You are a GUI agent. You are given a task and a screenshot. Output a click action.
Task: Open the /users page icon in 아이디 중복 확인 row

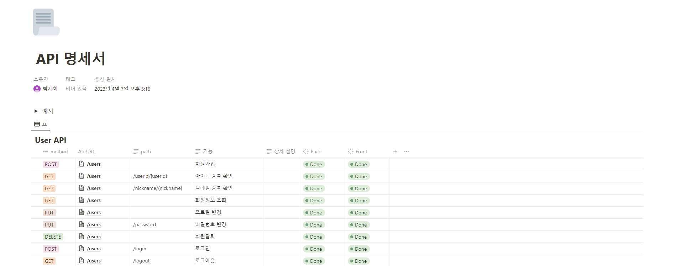pos(82,176)
